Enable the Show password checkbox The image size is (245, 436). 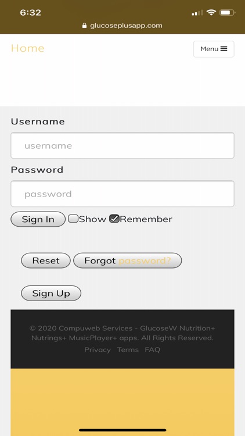(x=73, y=219)
